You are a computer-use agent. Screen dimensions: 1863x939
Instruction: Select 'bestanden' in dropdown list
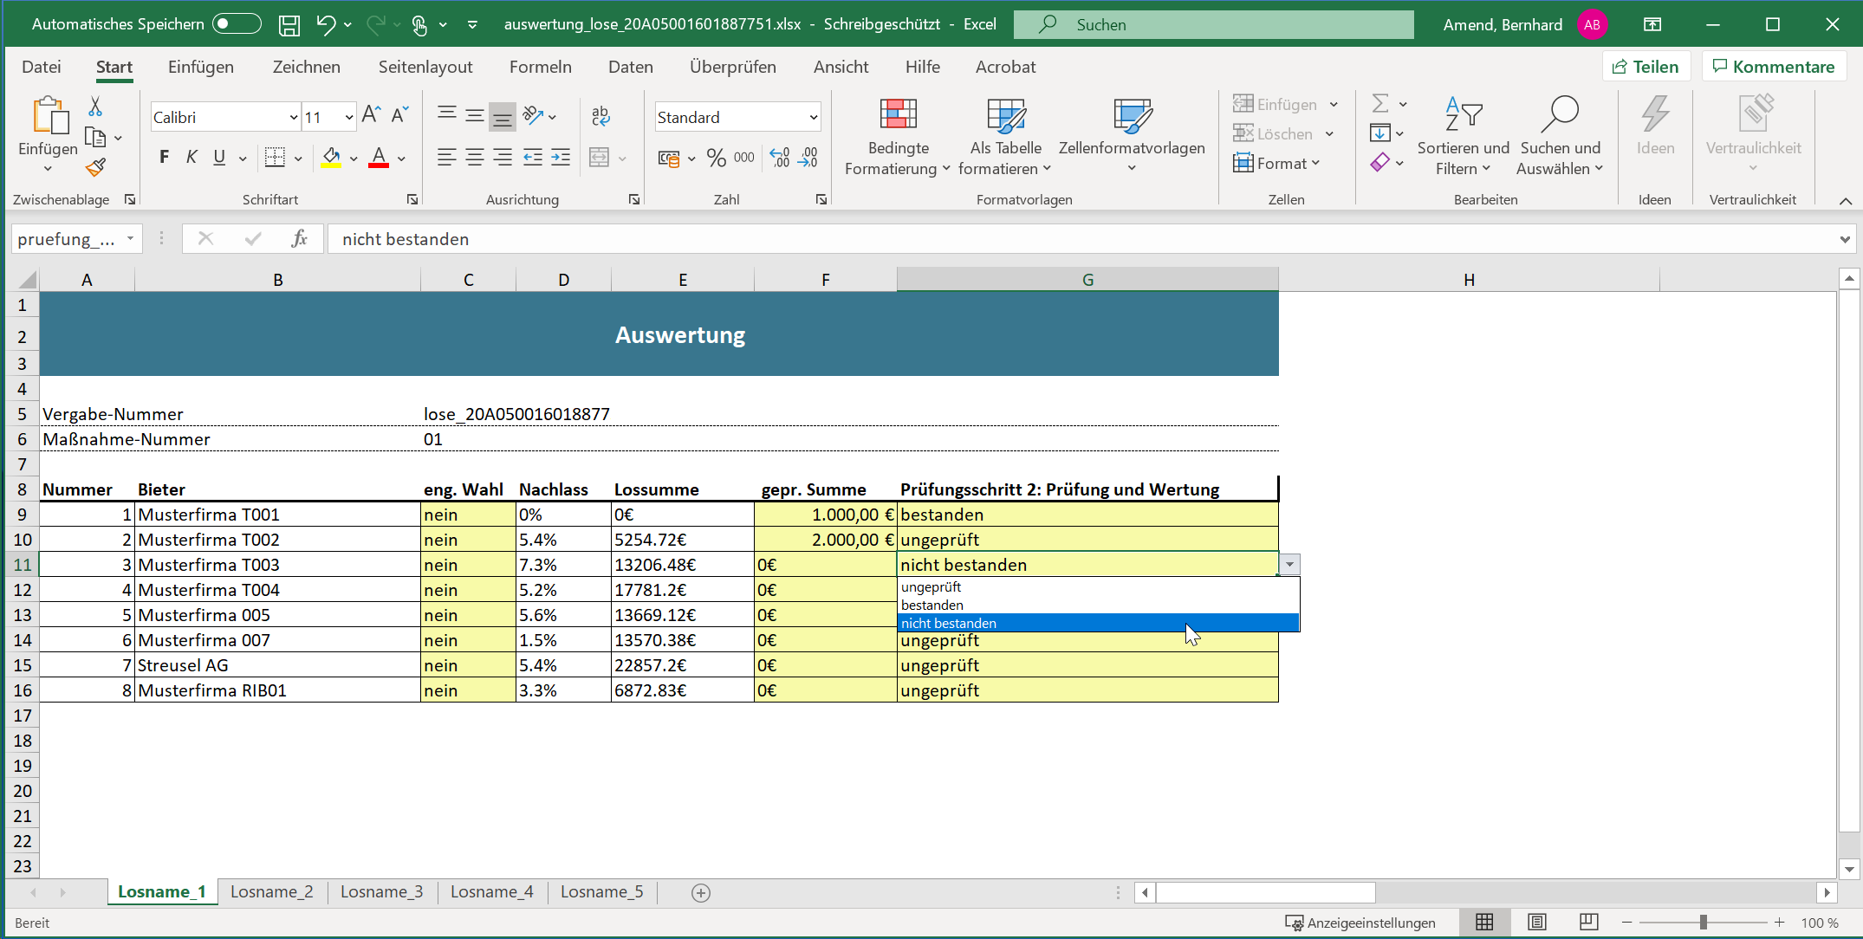(x=1098, y=605)
